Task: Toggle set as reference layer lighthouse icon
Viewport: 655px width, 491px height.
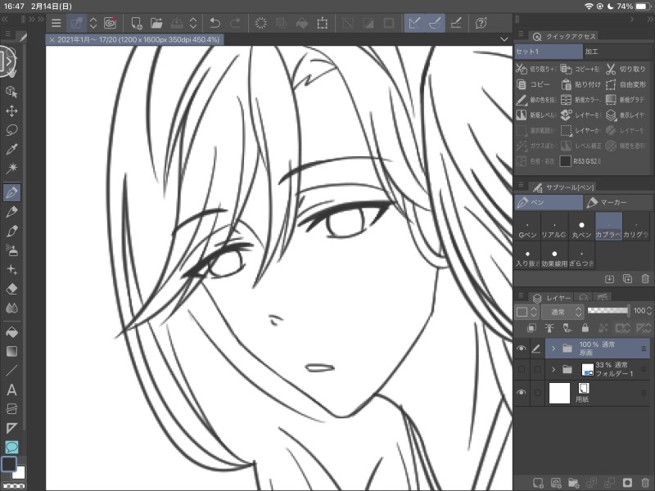Action: pos(549,328)
